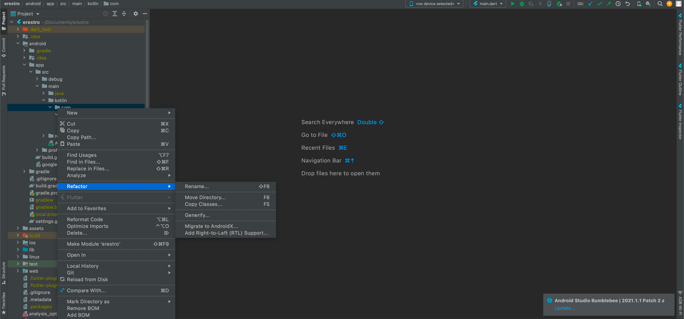Click Git Update Project arrow

pyautogui.click(x=590, y=4)
